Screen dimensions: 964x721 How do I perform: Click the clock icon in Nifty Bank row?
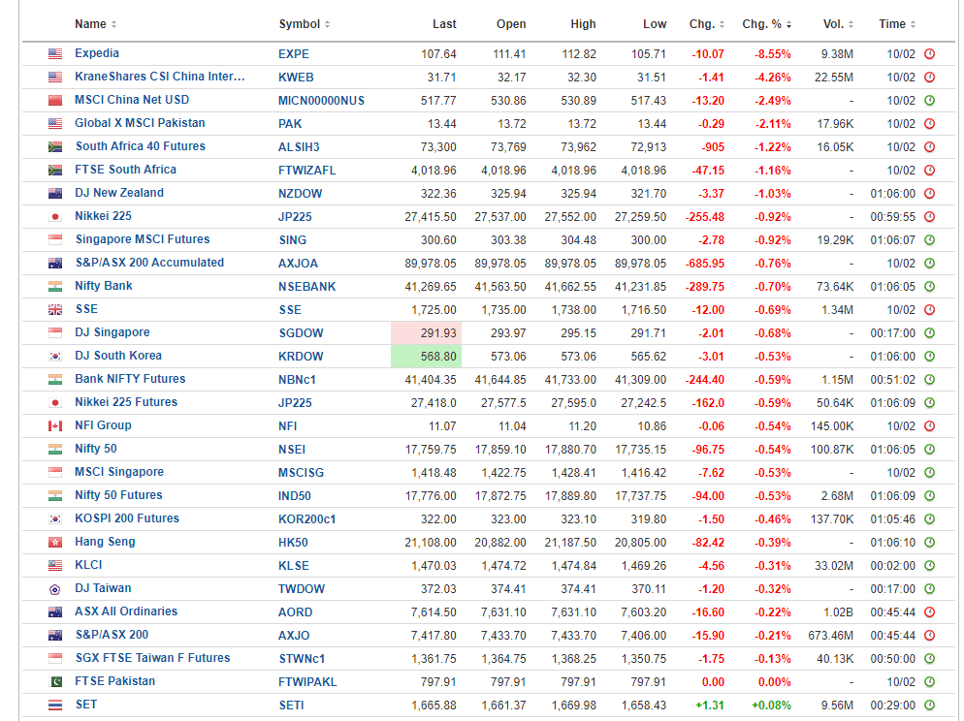point(929,286)
